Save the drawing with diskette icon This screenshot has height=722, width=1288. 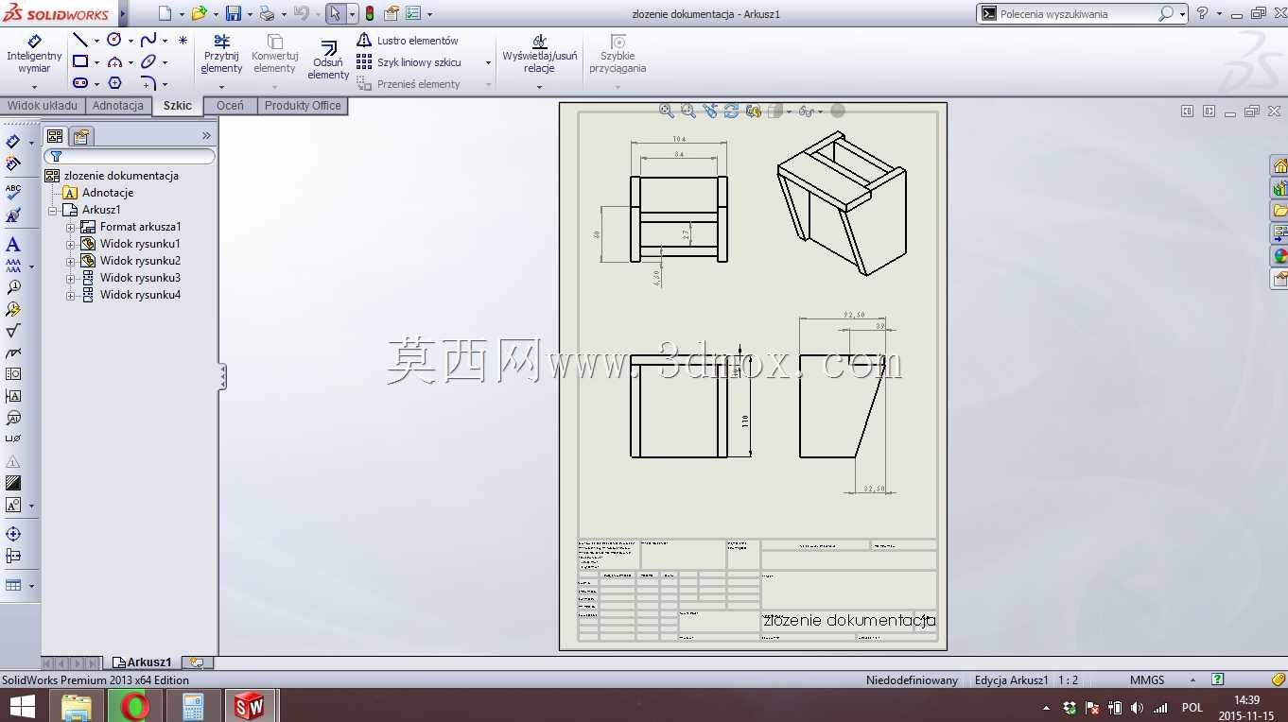[x=234, y=13]
